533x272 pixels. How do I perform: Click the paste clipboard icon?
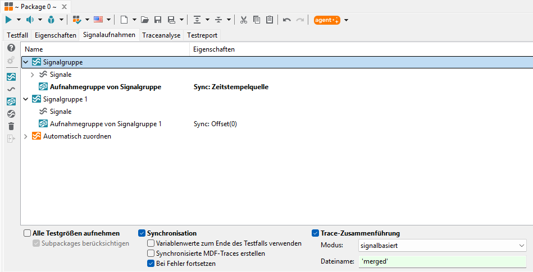coord(270,20)
